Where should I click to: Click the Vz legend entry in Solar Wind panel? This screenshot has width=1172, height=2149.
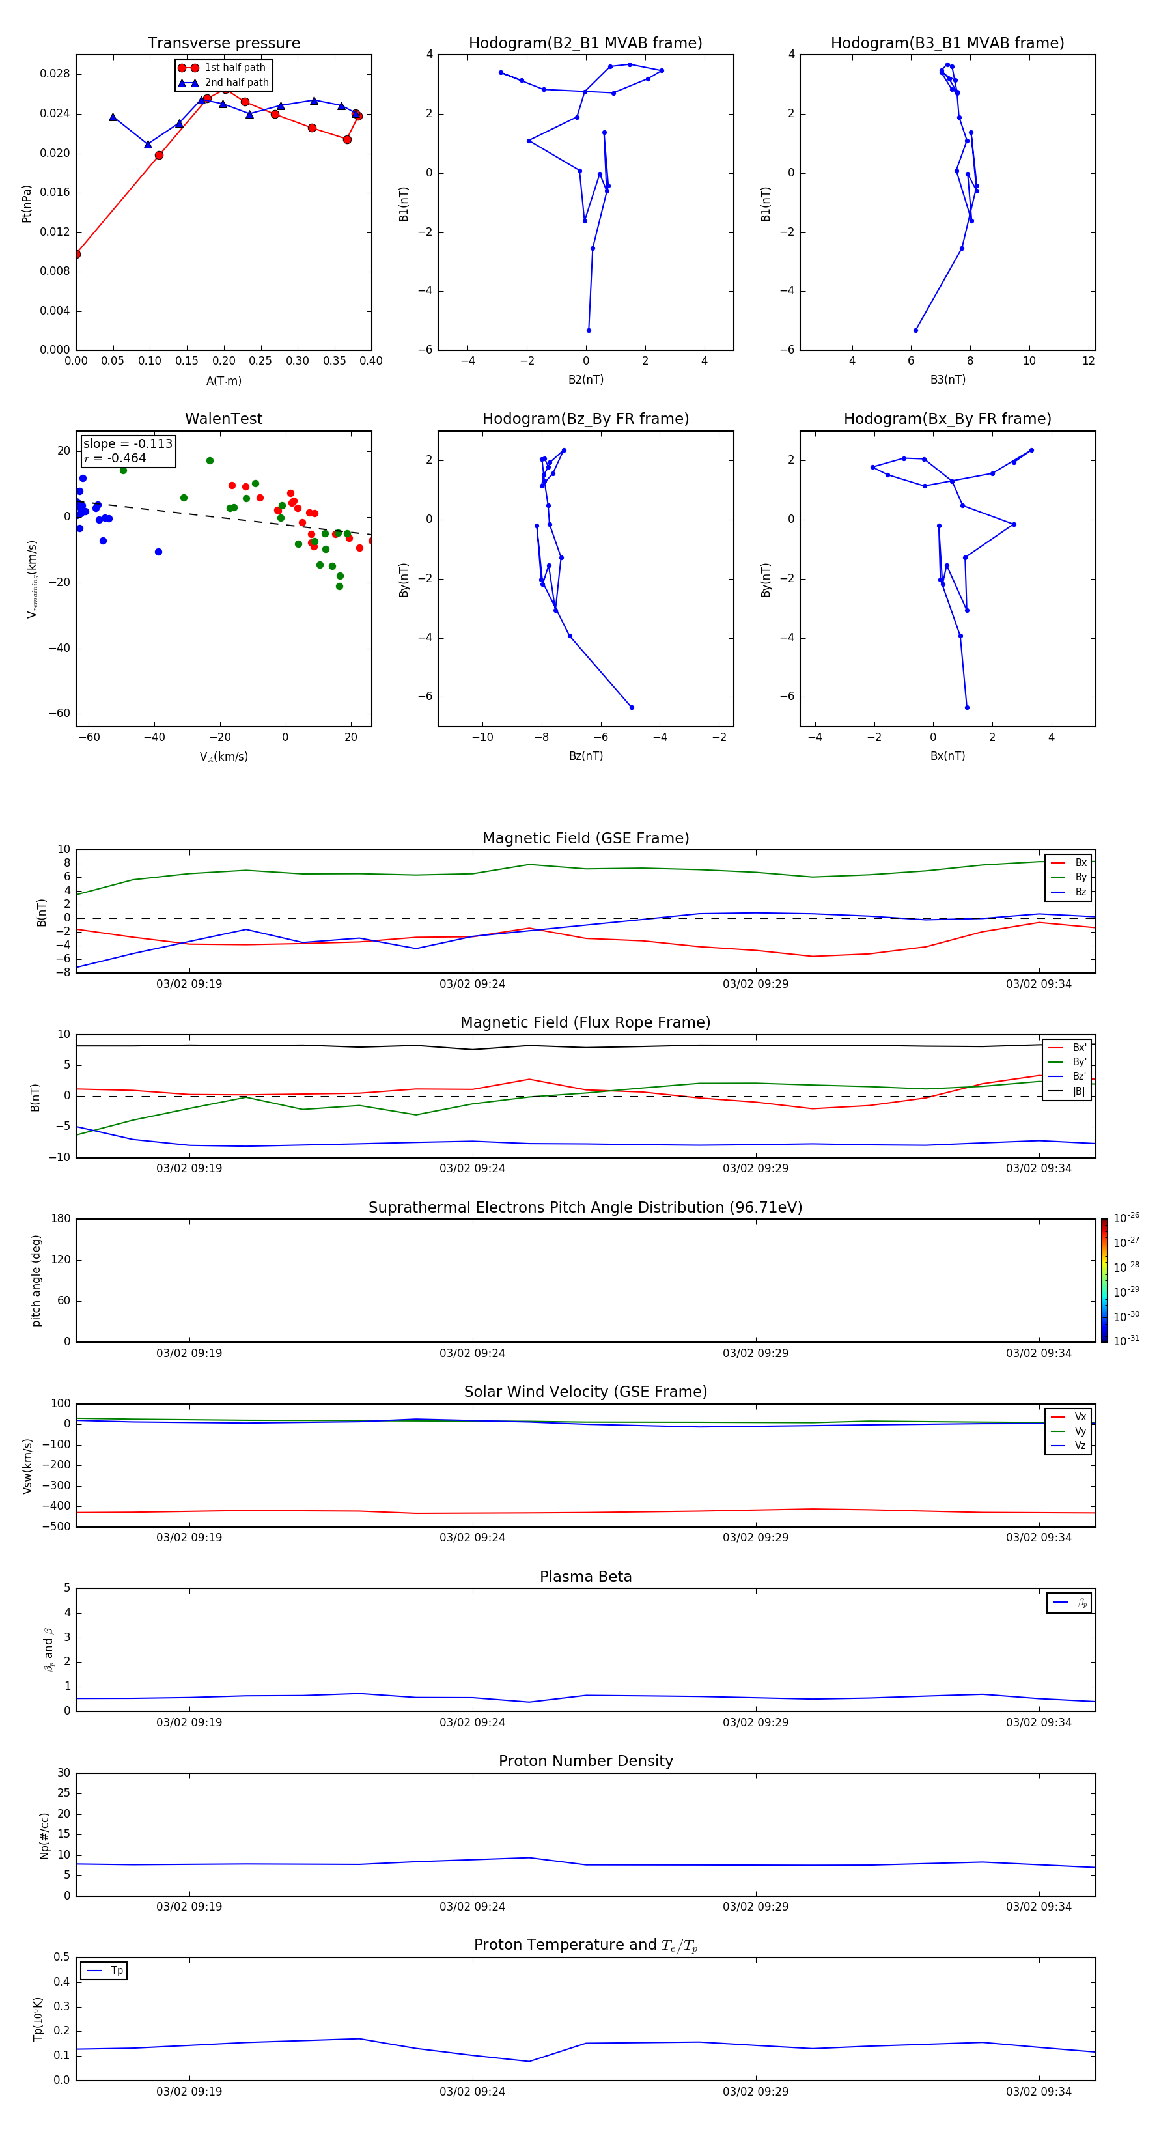point(1068,1446)
